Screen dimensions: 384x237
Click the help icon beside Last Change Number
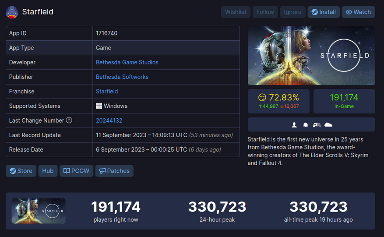pos(69,120)
